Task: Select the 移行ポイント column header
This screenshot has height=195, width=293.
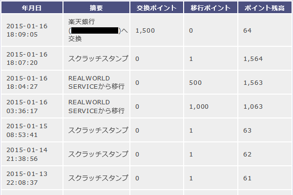Action: 211,8
